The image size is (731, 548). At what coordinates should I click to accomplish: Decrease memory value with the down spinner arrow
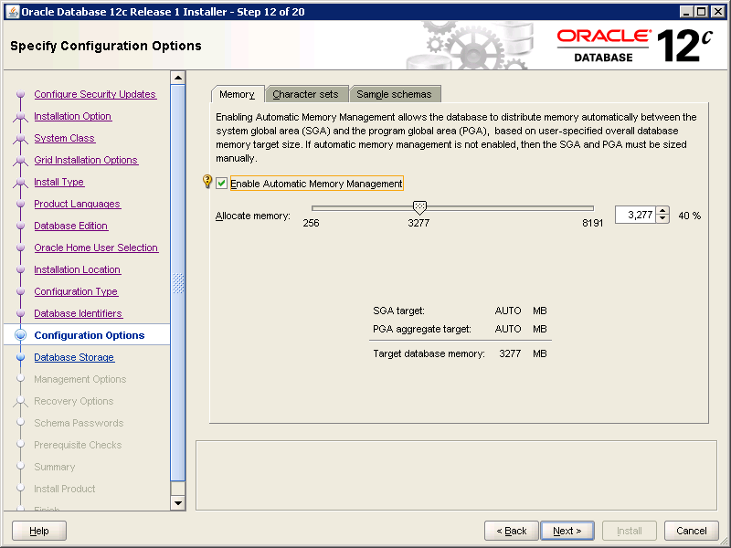coord(662,220)
